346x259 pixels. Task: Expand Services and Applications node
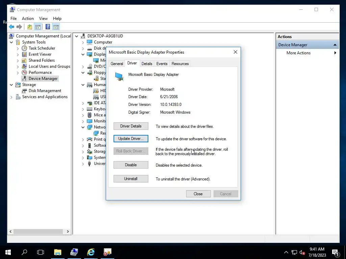click(11, 97)
